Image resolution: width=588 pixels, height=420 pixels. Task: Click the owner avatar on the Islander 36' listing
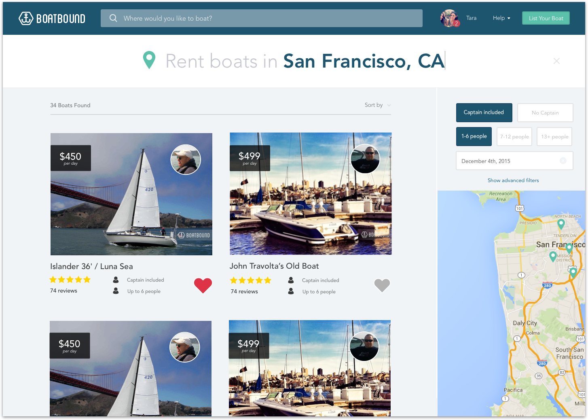(186, 159)
